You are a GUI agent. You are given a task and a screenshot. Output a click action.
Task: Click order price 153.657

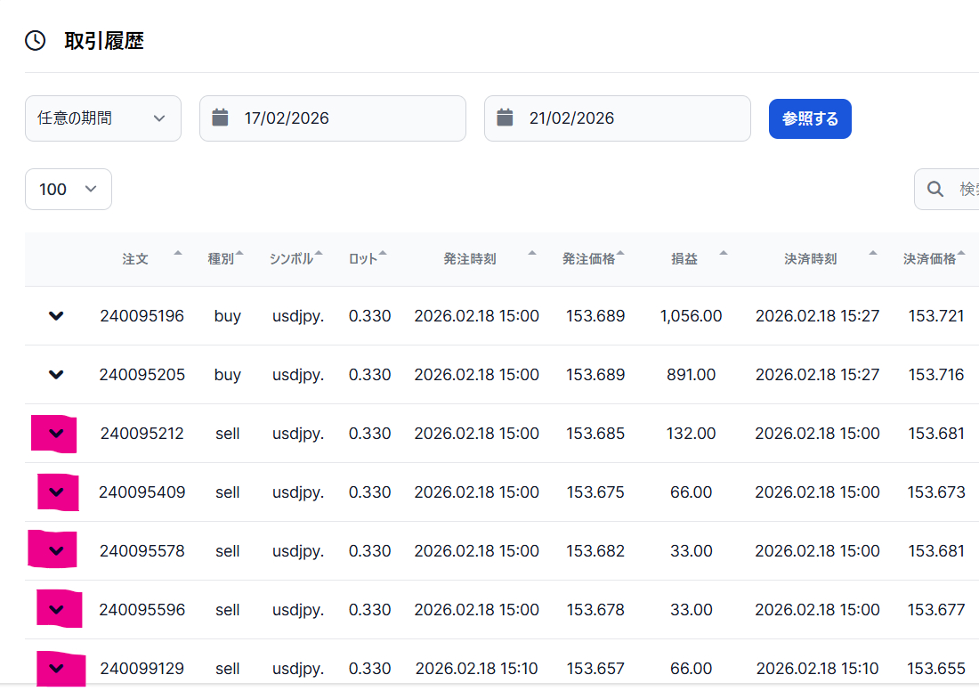click(595, 669)
